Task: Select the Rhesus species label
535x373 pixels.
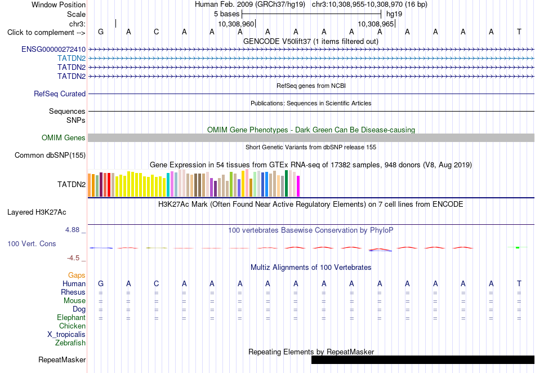Action: click(73, 292)
